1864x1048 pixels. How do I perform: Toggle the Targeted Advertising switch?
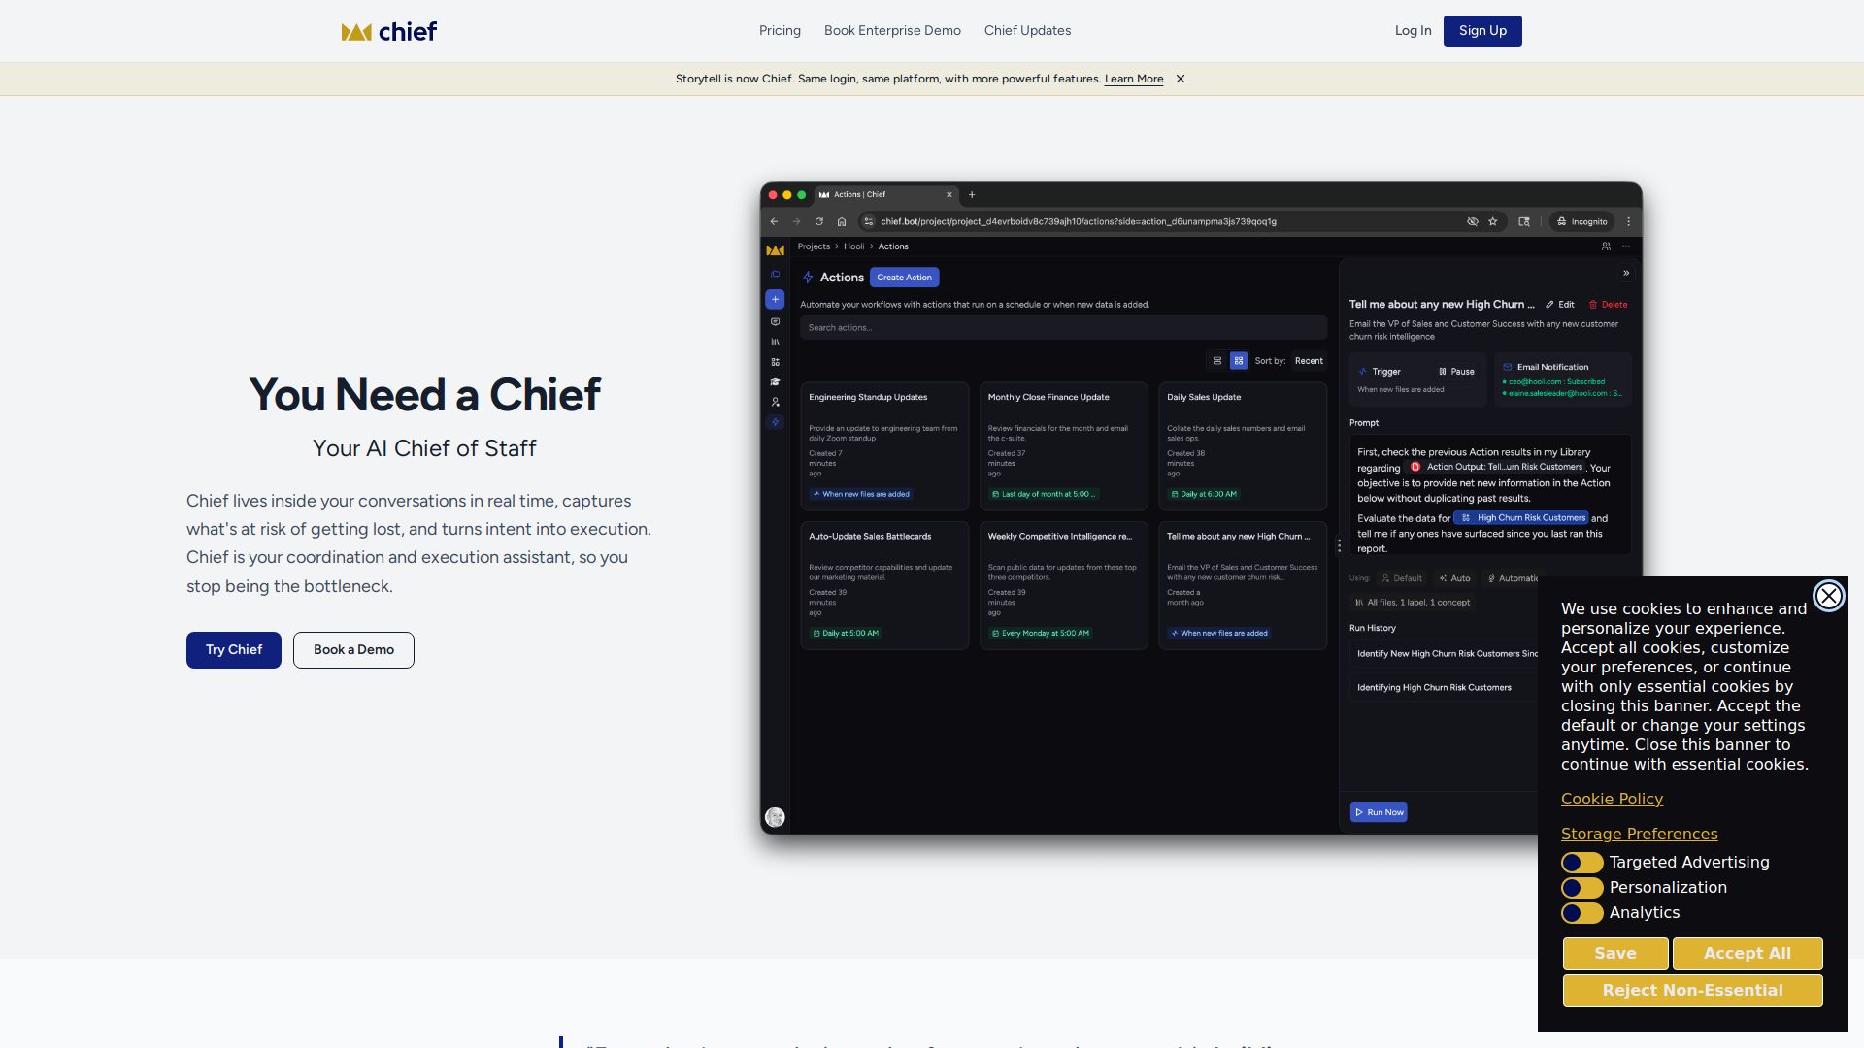click(1581, 863)
